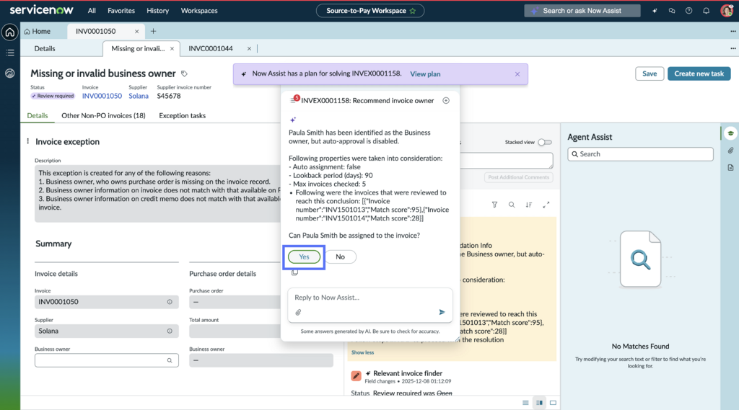Image resolution: width=739 pixels, height=410 pixels.
Task: Open attachments paperclip in right sidebar
Action: point(730,151)
